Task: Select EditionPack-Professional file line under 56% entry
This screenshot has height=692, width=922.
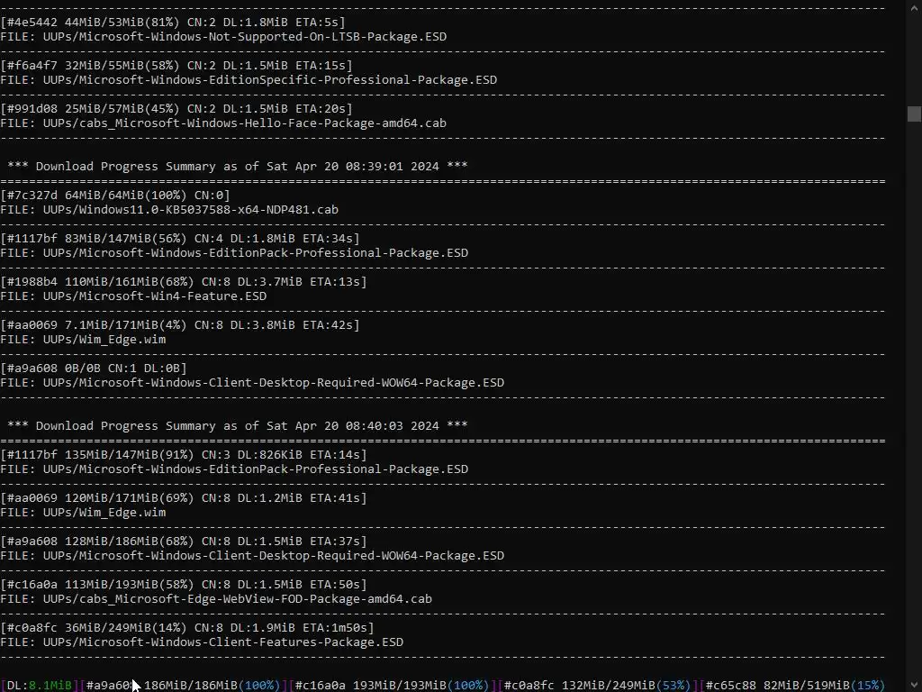Action: click(234, 253)
